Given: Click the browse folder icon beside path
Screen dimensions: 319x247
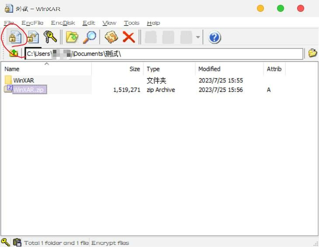Looking at the screenshot, I should tap(312, 53).
